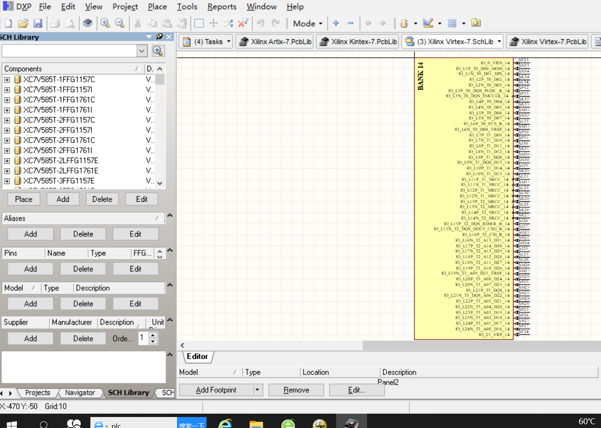Open Windows Start menu

point(11,424)
